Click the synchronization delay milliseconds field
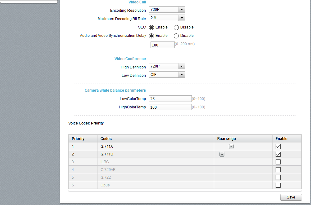 pos(162,45)
